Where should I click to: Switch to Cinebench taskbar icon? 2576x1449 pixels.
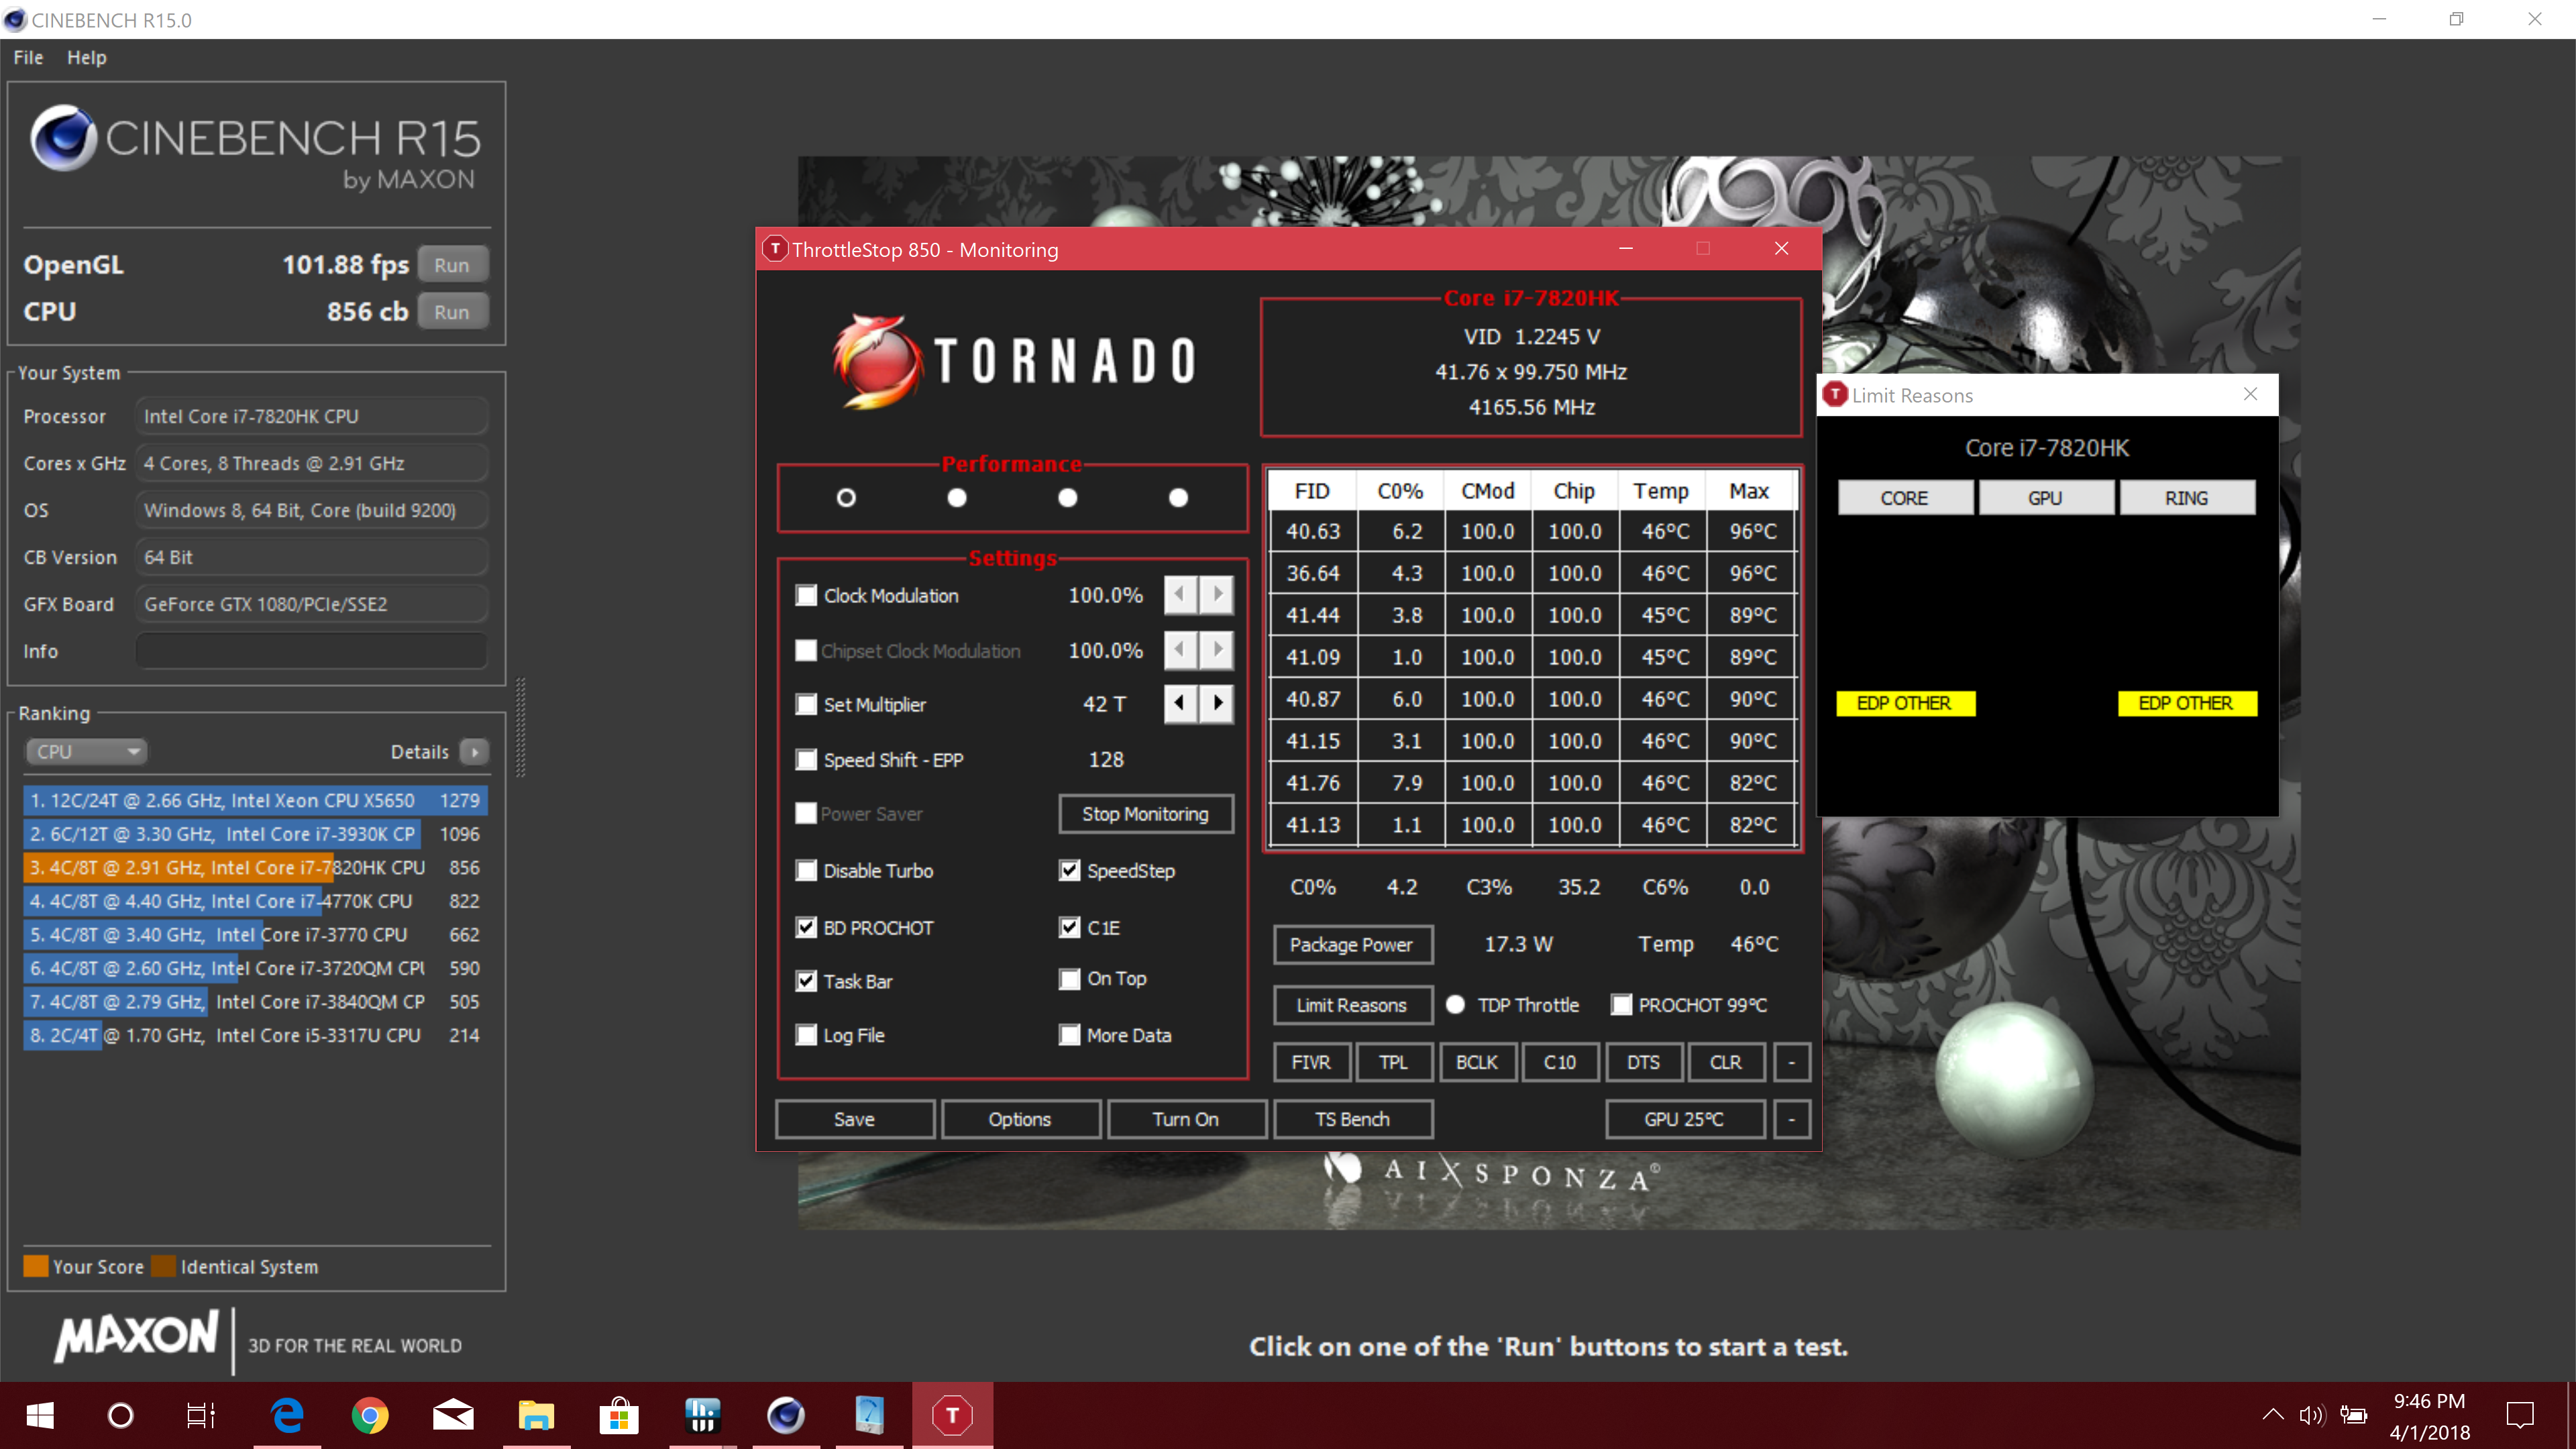pyautogui.click(x=786, y=1415)
